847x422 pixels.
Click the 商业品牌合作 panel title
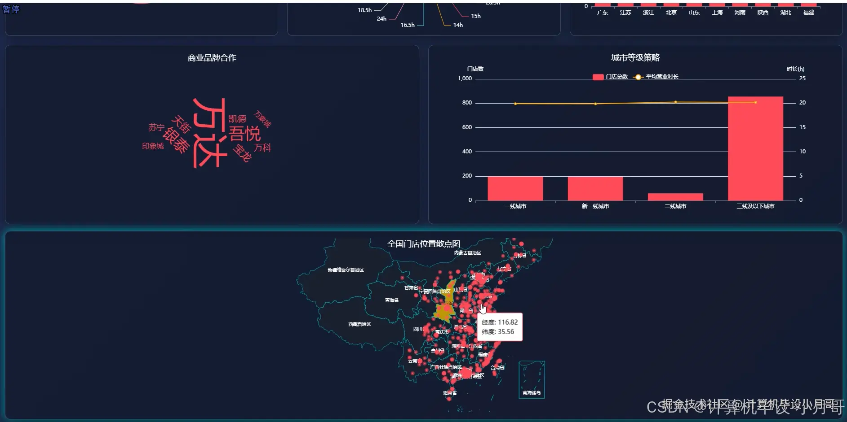212,58
